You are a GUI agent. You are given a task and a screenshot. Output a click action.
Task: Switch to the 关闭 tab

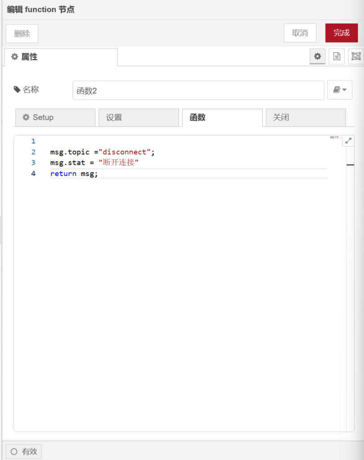(x=306, y=118)
